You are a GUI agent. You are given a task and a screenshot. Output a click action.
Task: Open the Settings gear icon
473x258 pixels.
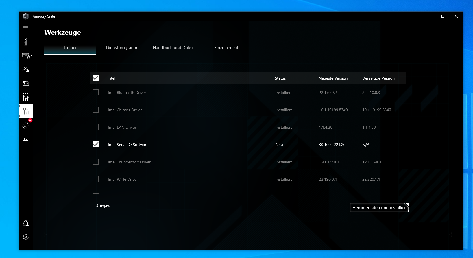click(26, 237)
